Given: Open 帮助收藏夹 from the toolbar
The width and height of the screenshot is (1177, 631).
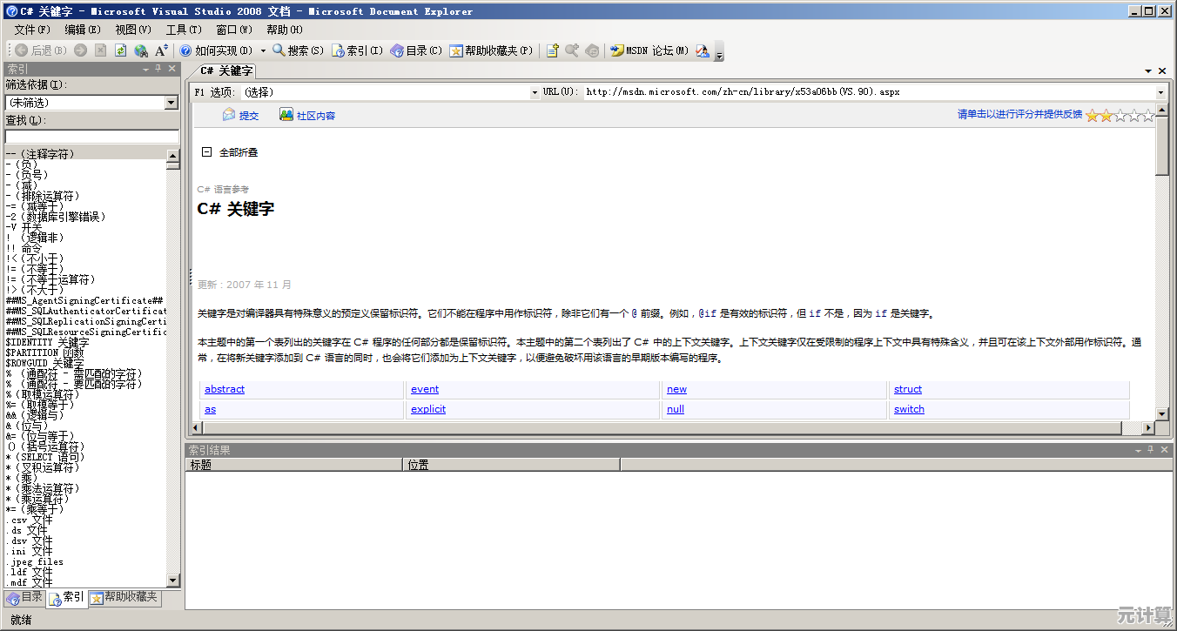Looking at the screenshot, I should [x=490, y=50].
